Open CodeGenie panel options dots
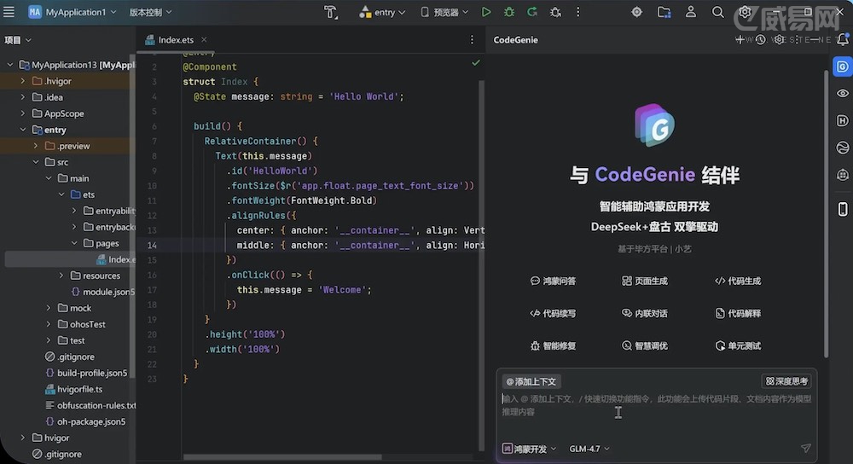853x464 pixels. click(798, 40)
